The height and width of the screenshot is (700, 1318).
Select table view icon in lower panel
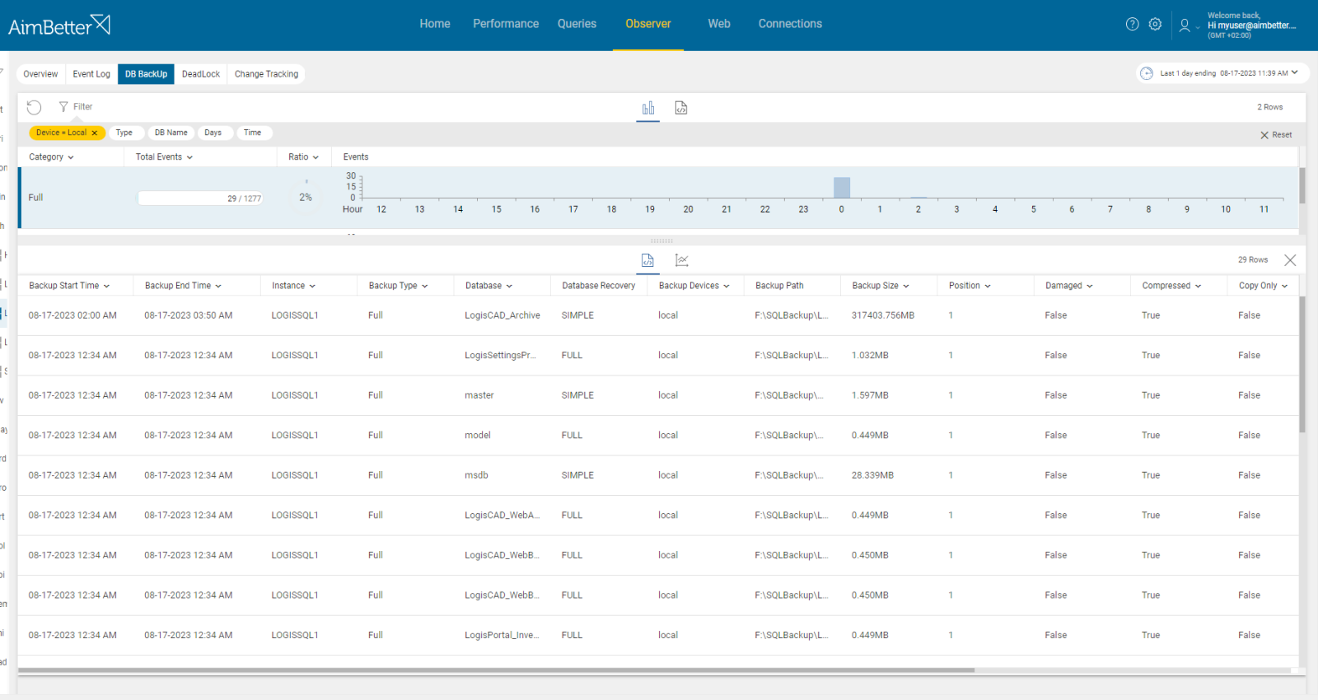tap(647, 260)
